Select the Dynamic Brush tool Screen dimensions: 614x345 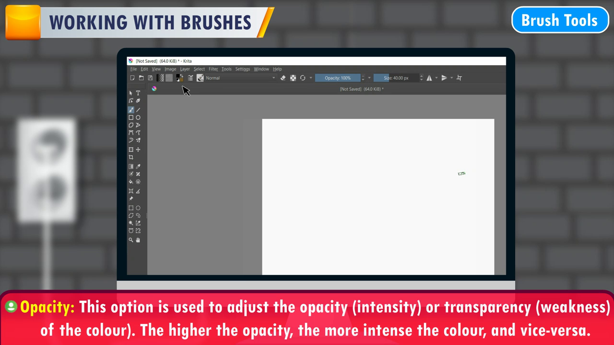coord(130,140)
